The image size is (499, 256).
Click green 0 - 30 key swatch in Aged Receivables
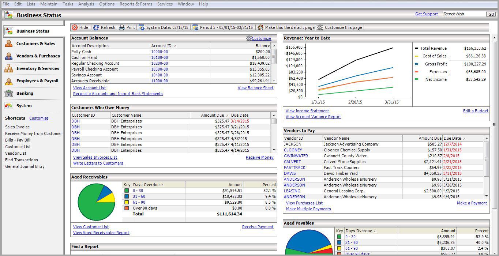click(x=127, y=191)
